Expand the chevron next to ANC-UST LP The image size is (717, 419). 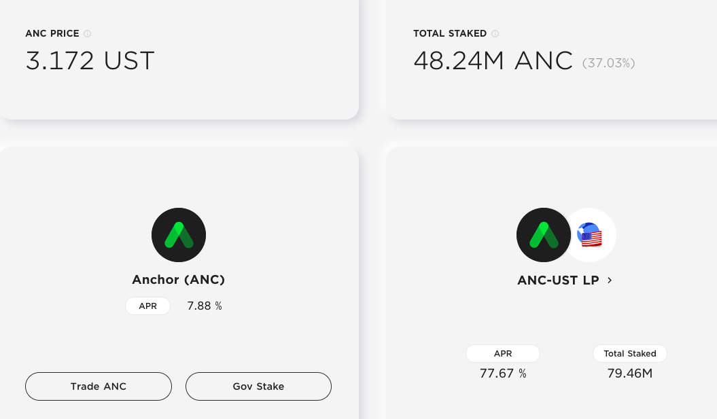[x=610, y=280]
